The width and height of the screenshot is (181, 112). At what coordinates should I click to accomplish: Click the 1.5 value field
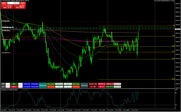click(x=59, y=87)
